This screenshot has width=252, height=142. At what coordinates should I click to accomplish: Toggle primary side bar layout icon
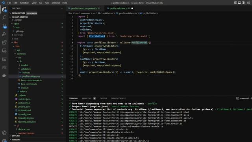click(235, 3)
